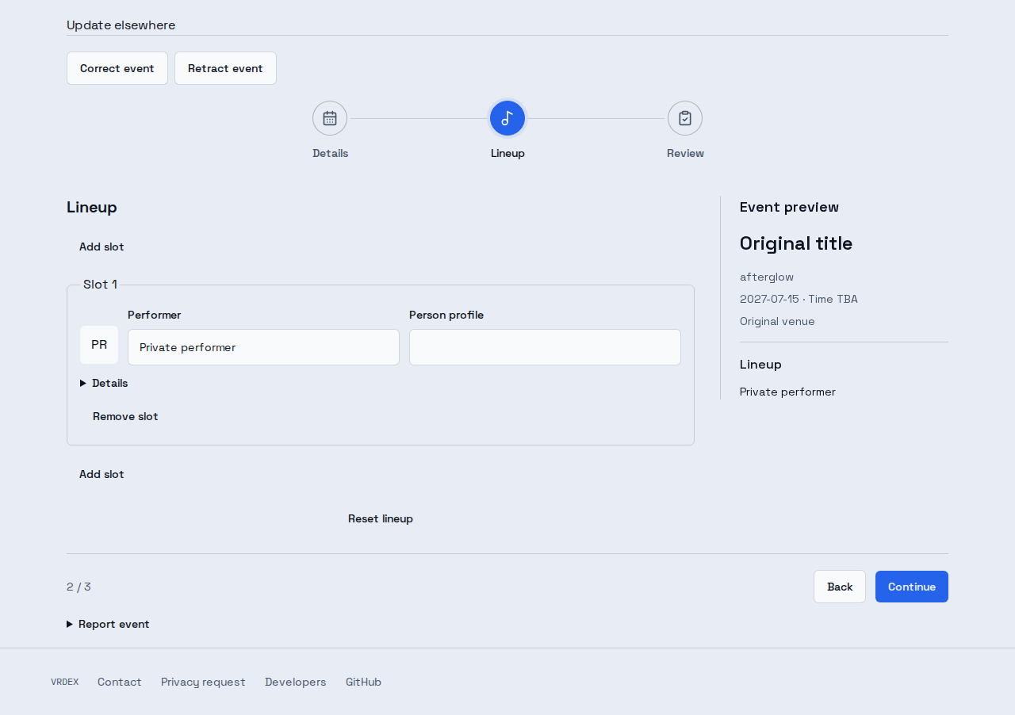
Task: Expand the Report event section
Action: point(108,624)
